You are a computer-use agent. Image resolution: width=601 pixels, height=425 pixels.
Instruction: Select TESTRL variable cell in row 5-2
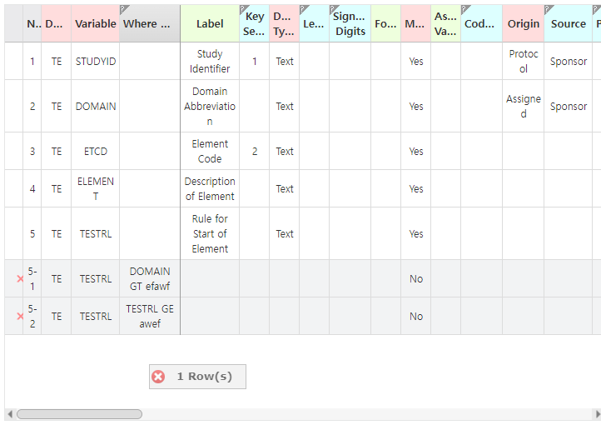point(96,317)
